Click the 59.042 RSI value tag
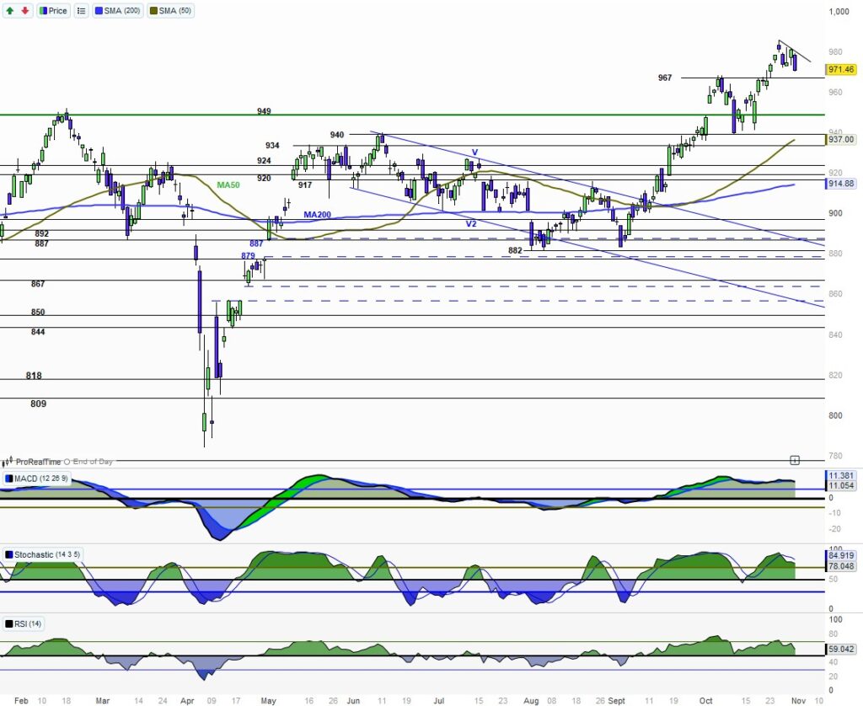Screen dimensions: 863x706 click(842, 650)
